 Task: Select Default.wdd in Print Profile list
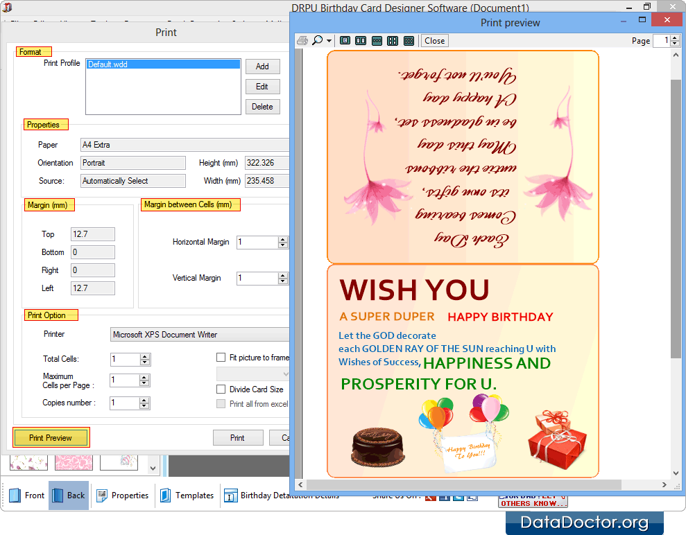pos(163,64)
